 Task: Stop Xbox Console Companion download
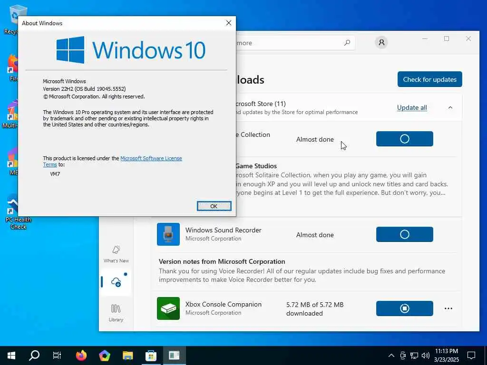coord(404,308)
